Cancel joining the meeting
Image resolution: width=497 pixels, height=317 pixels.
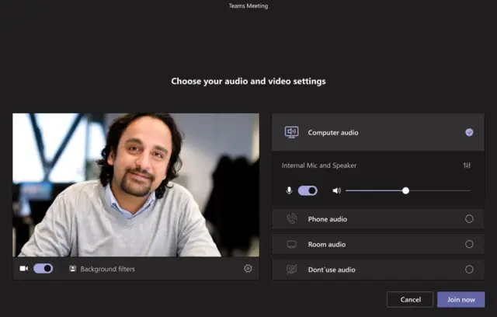(410, 299)
